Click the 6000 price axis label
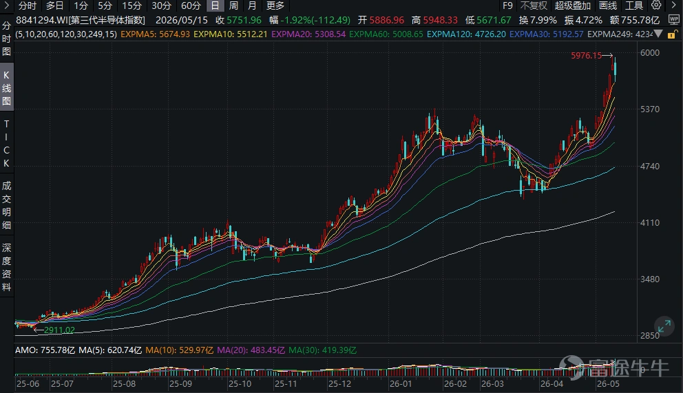The height and width of the screenshot is (393, 683). click(x=650, y=53)
